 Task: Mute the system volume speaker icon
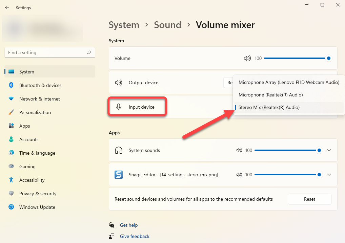pos(247,58)
